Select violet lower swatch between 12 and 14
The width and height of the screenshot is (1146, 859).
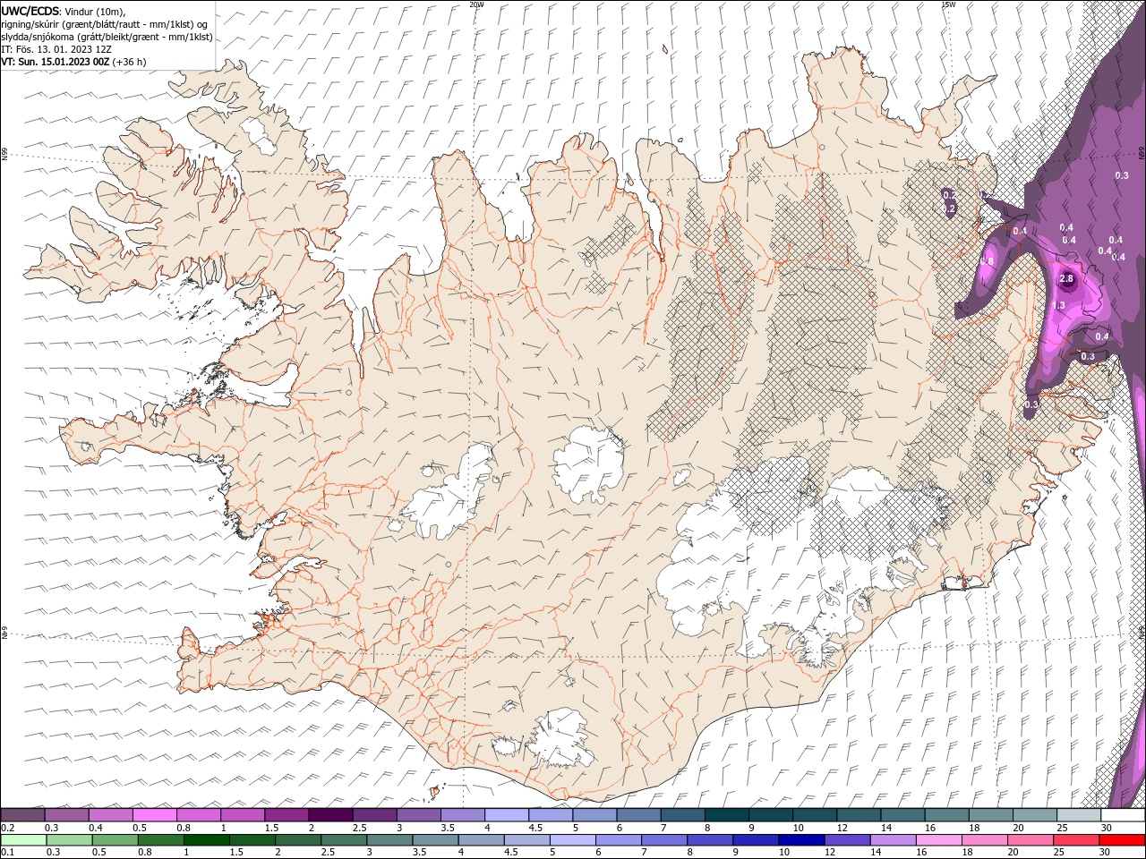(847, 840)
